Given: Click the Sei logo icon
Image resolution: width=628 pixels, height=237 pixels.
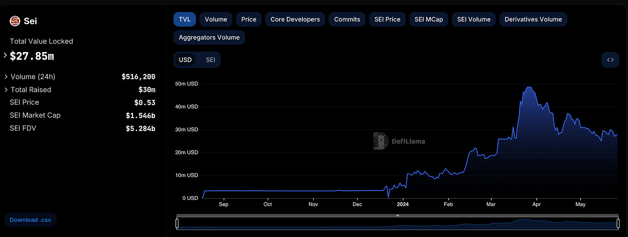Looking at the screenshot, I should [x=15, y=21].
